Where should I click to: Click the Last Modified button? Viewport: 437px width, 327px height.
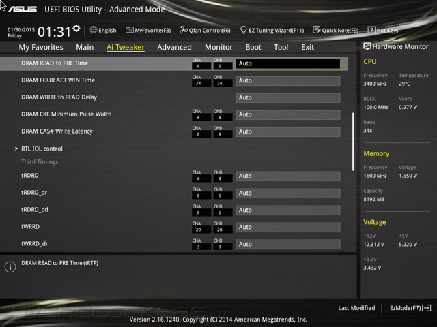[356, 308]
